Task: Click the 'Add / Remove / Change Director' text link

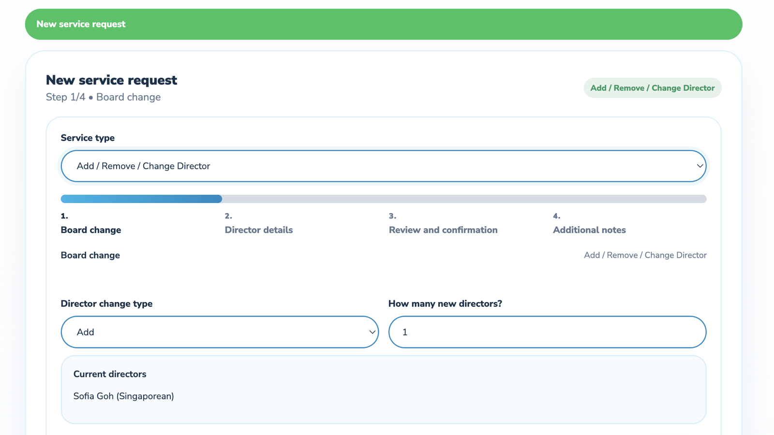Action: tap(644, 255)
